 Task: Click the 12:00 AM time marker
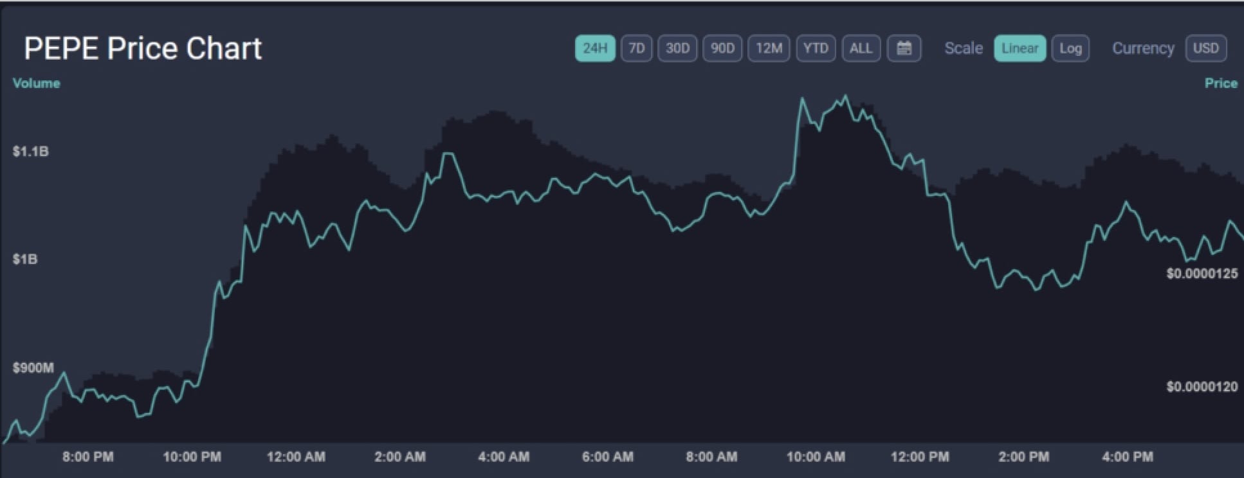(296, 457)
